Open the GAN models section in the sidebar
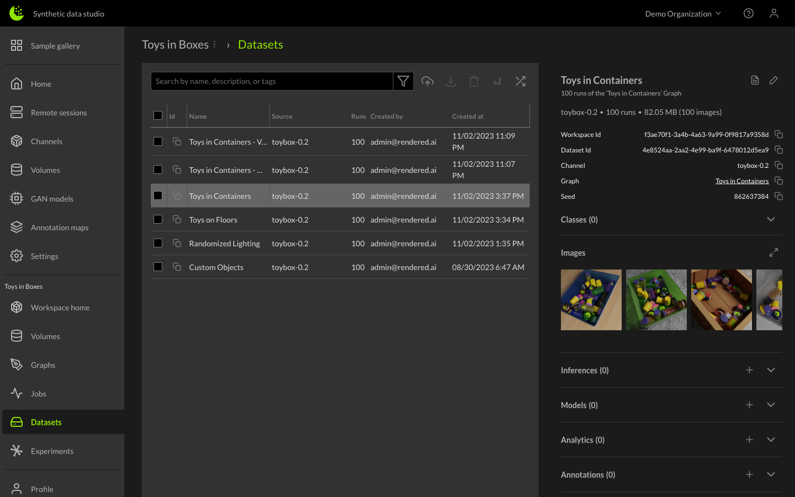Viewport: 795px width, 497px height. (x=52, y=198)
